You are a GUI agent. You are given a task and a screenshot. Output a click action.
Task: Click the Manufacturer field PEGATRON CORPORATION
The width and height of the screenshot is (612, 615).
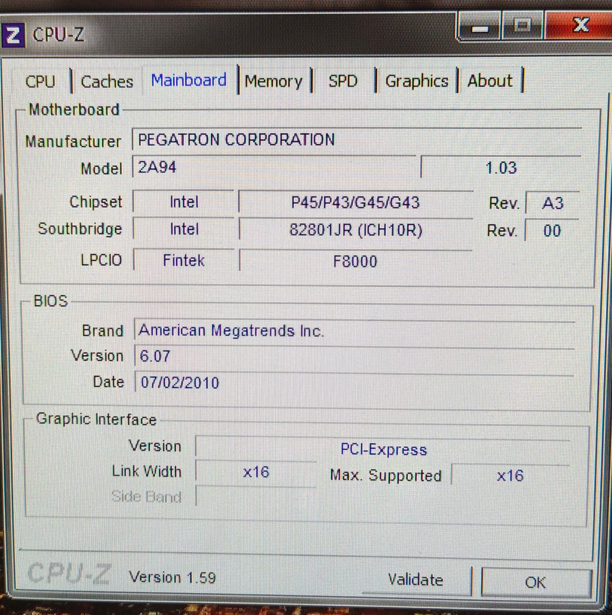point(356,139)
